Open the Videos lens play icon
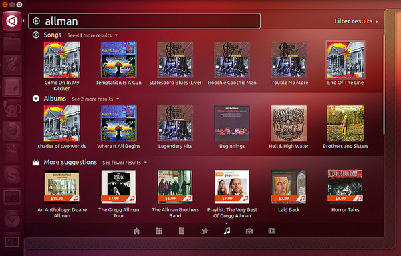Screen dimensions: 401x256 pyautogui.click(x=271, y=231)
